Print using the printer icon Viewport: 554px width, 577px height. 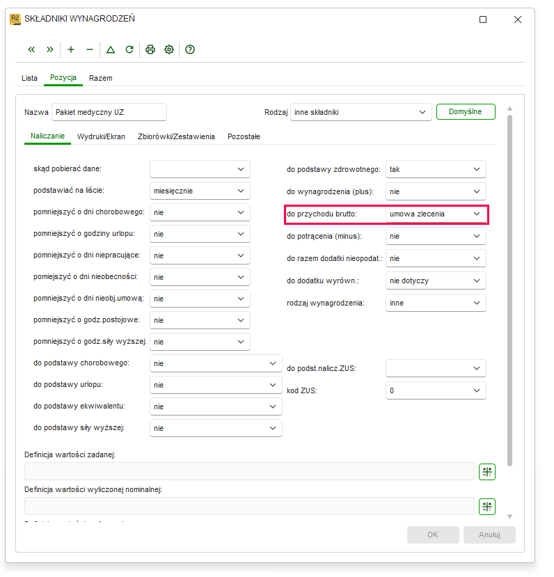click(150, 49)
